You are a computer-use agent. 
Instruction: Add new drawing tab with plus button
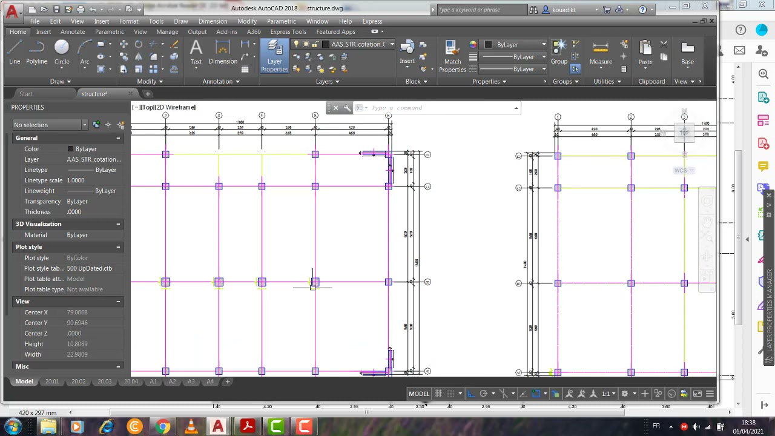(x=148, y=94)
